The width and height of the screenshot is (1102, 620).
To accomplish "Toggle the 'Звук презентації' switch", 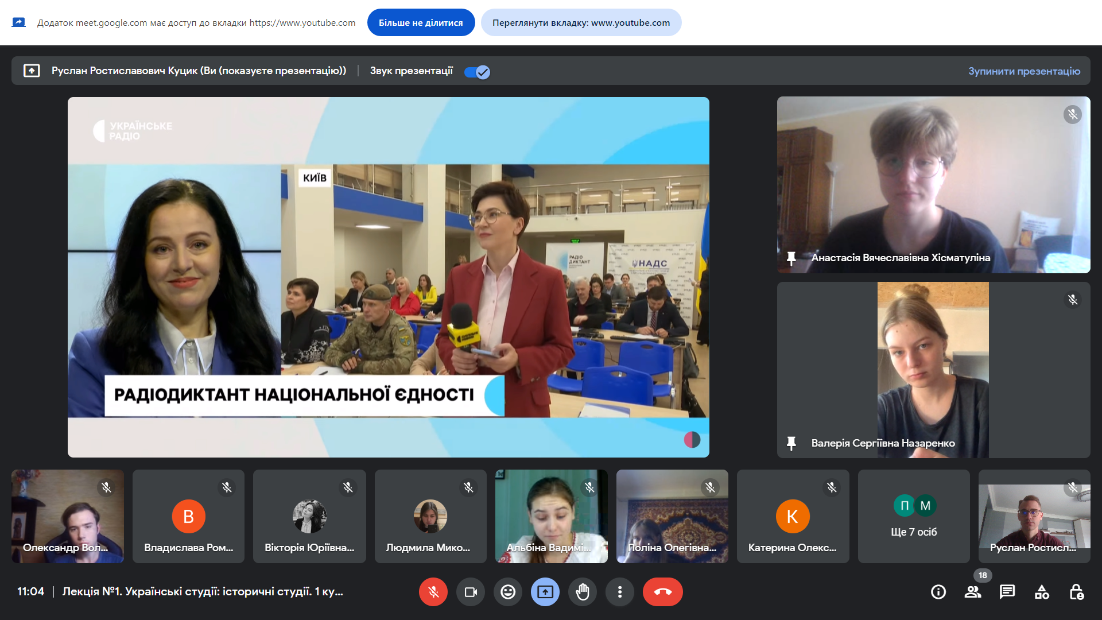I will (x=478, y=72).
